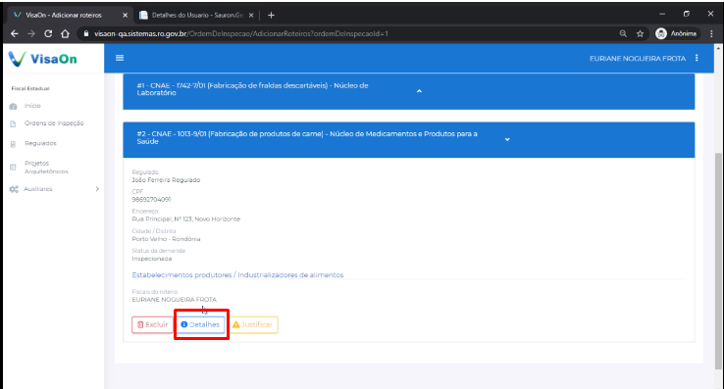This screenshot has width=724, height=389.
Task: Click EURIANE NOGUEIRA FROTA in the header
Action: tap(638, 59)
